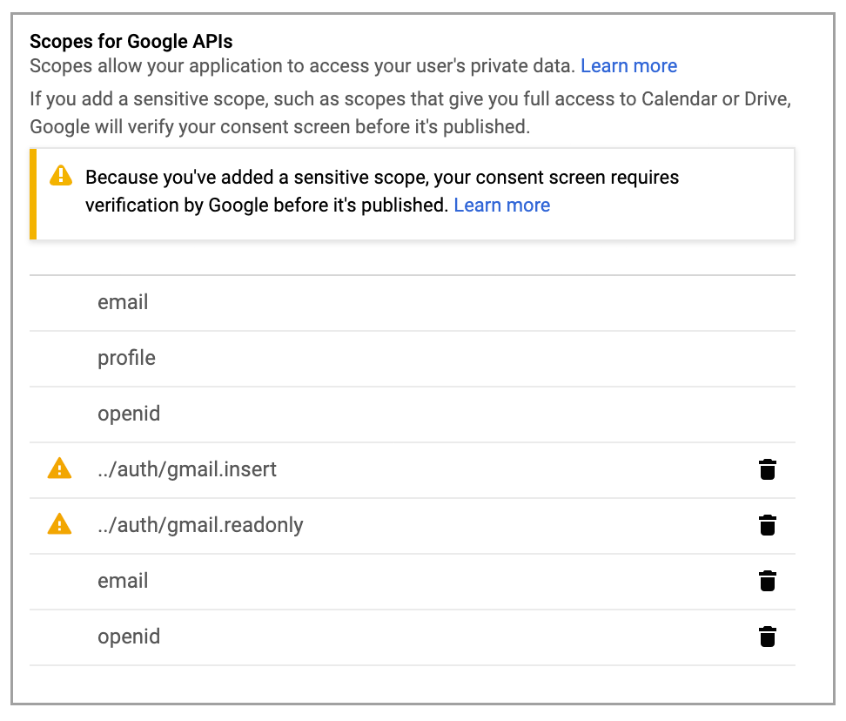Click the warning icon in the verification banner

pyautogui.click(x=61, y=176)
